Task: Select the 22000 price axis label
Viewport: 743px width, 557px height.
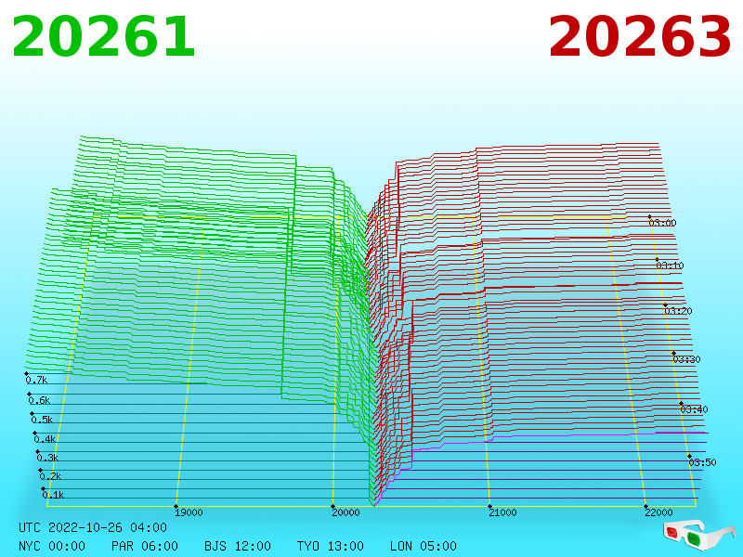Action: [x=658, y=512]
